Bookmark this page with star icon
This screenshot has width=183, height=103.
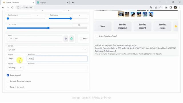pyautogui.click(x=160, y=7)
